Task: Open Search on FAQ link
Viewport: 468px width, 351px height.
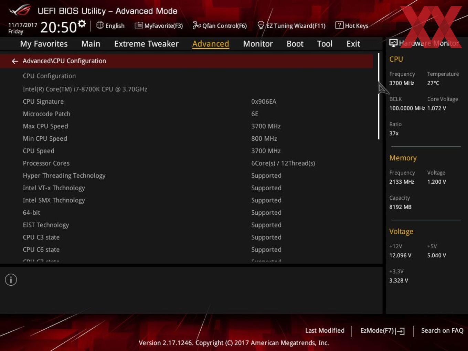Action: coord(442,330)
